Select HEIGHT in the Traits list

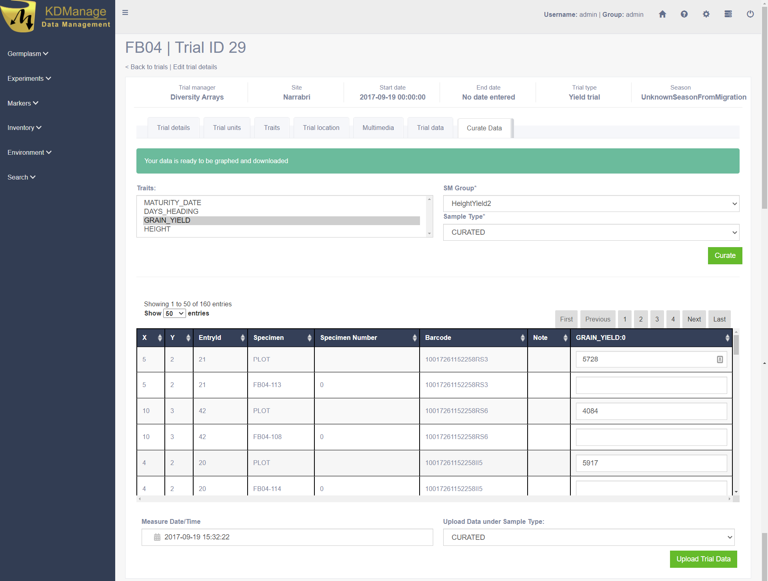(x=157, y=229)
